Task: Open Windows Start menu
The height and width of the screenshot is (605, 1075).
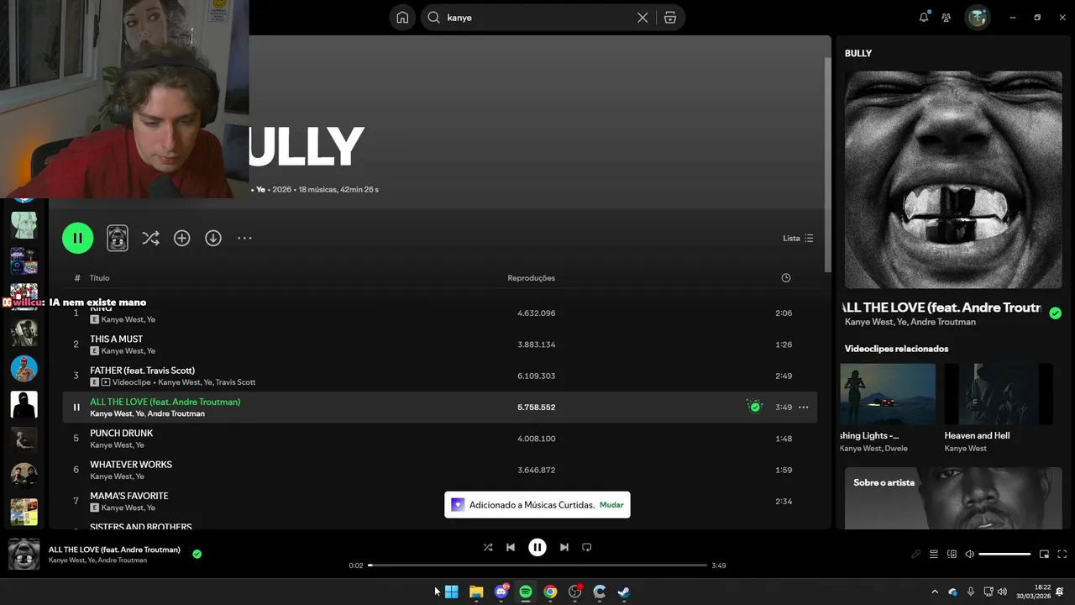Action: coord(451,592)
